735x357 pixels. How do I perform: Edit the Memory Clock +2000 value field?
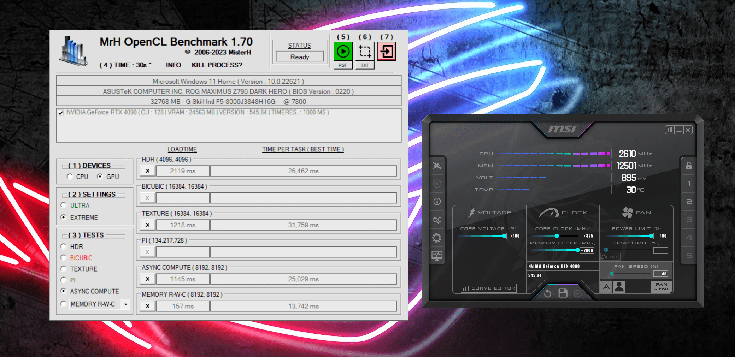[587, 250]
